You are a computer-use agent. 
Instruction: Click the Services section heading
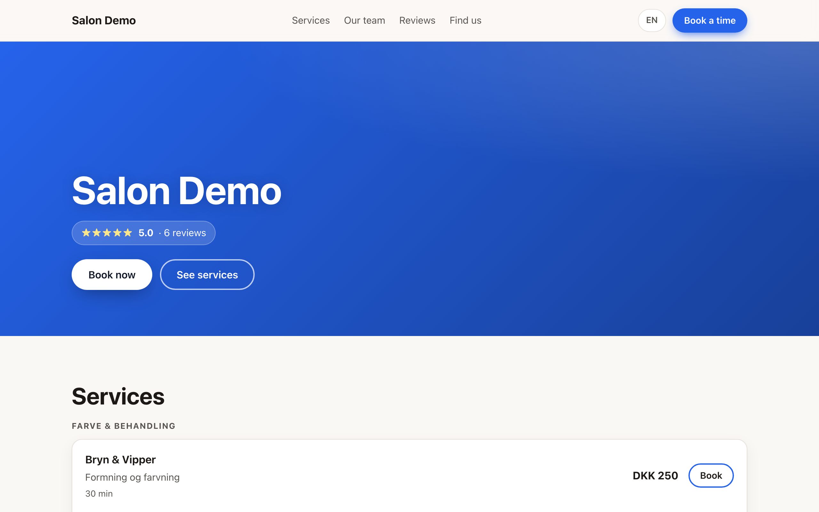click(x=118, y=396)
